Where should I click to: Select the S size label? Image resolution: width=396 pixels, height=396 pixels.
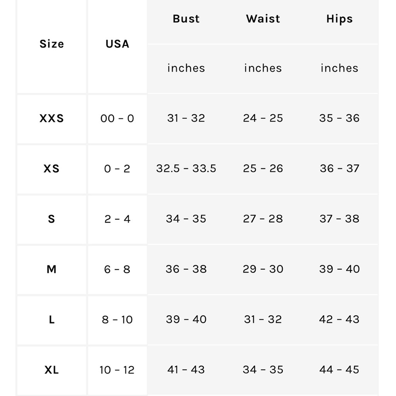coord(51,219)
